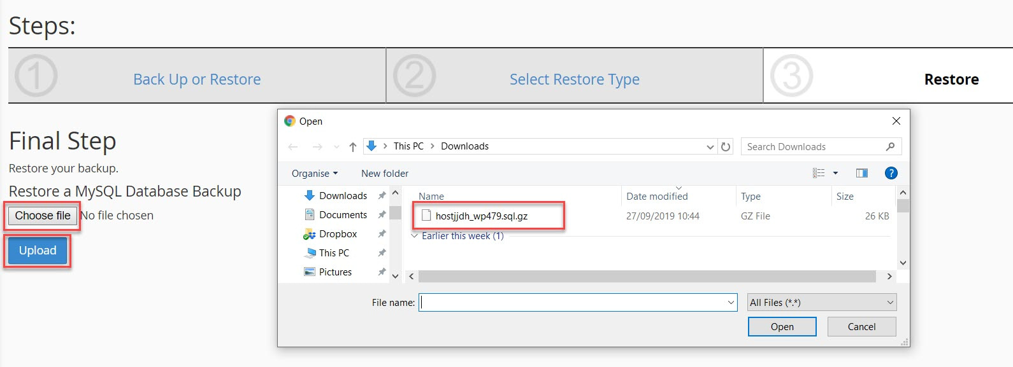
Task: Click the This PC breadcrumb
Action: tap(408, 146)
